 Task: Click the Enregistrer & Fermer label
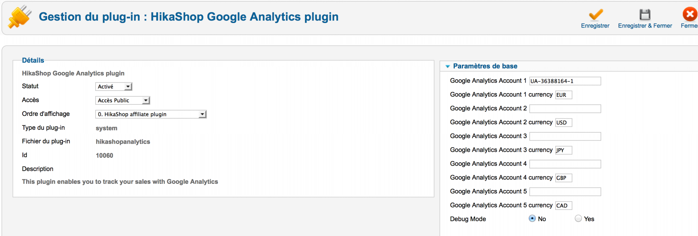(x=645, y=26)
